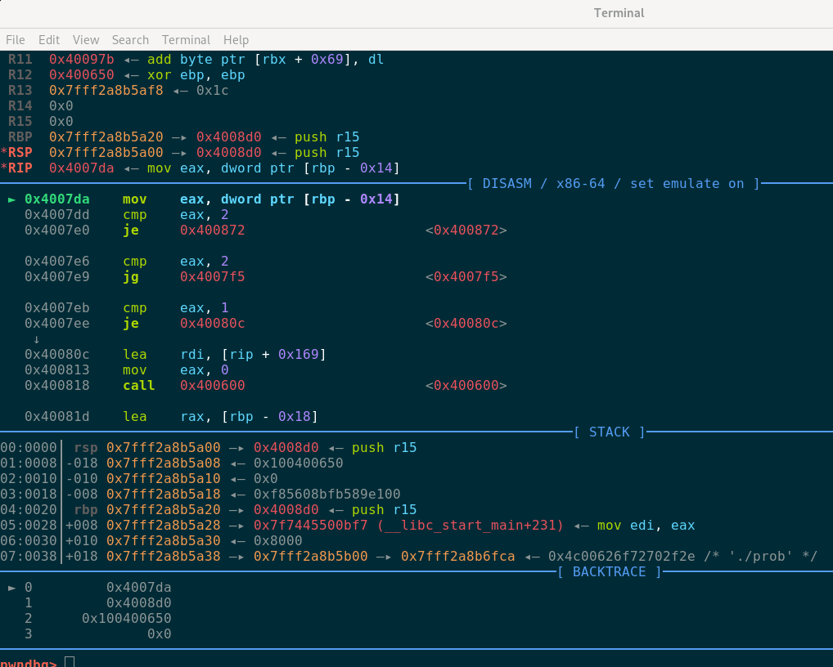Image resolution: width=833 pixels, height=667 pixels.
Task: Click the call instruction at 0x400818
Action: tap(138, 386)
